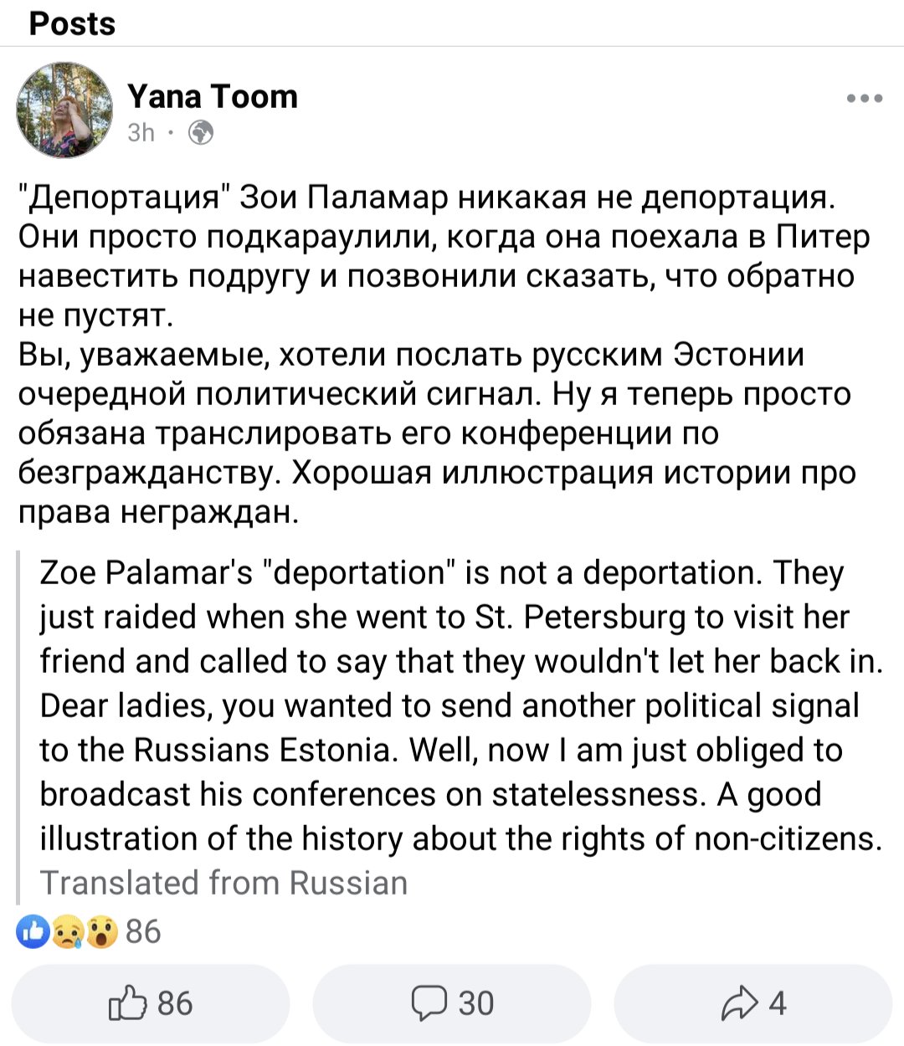Open the three-dot post options menu

tap(865, 99)
